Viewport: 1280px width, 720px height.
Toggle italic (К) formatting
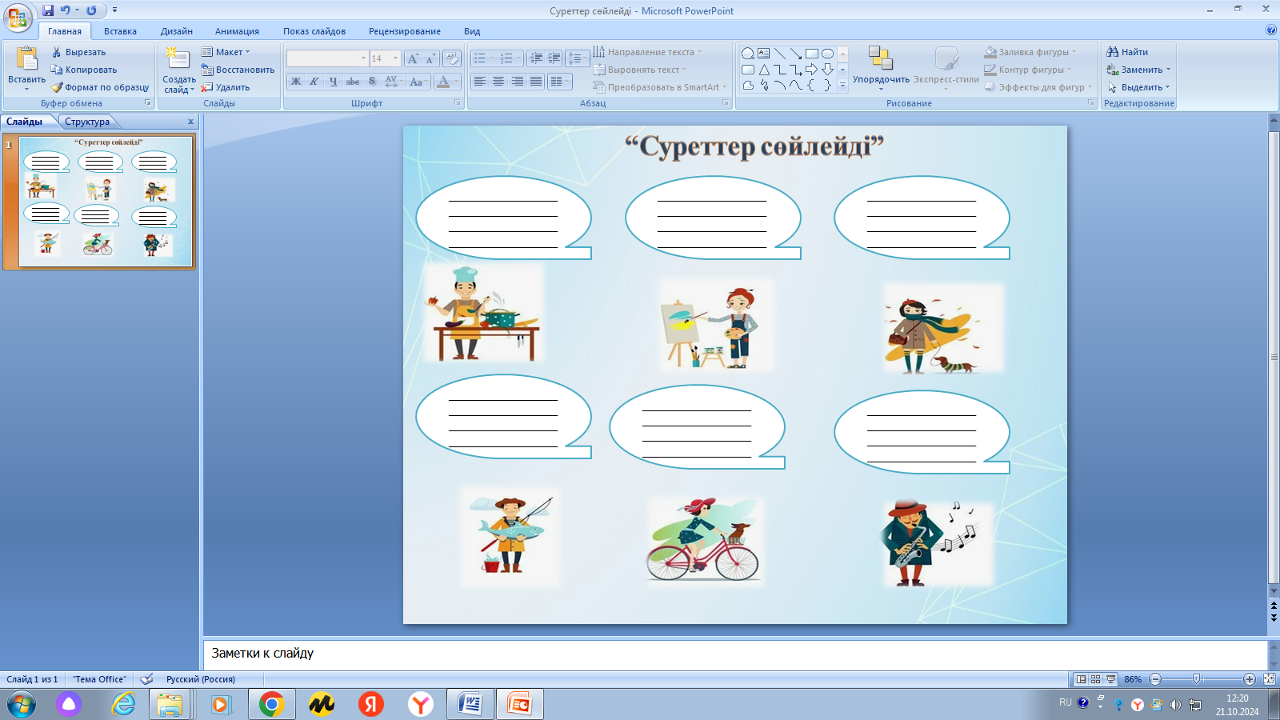point(314,82)
